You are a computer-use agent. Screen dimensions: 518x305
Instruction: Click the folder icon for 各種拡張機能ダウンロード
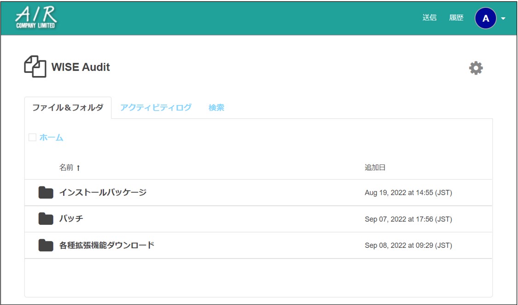click(46, 245)
